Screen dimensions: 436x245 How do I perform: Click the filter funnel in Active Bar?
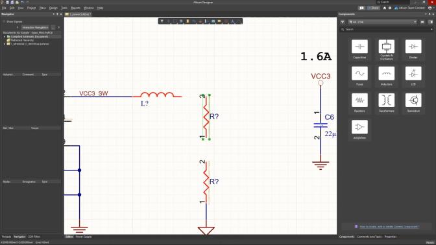162,21
